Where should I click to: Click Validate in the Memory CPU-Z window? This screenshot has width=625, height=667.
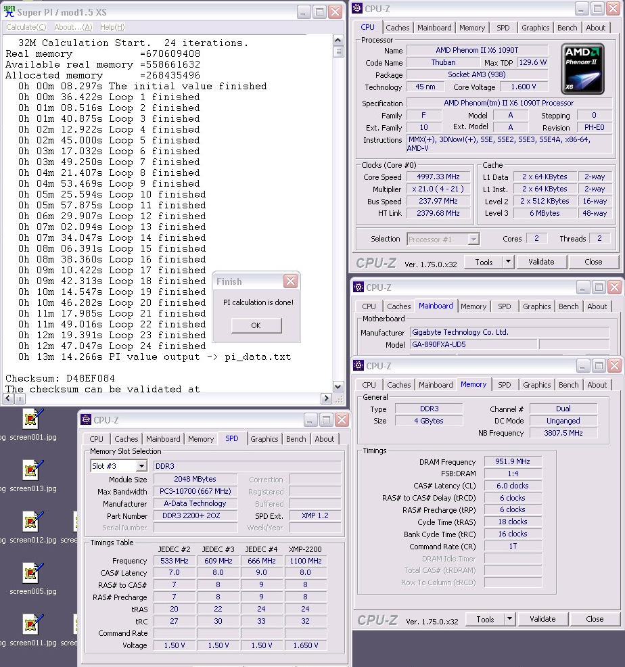point(542,620)
